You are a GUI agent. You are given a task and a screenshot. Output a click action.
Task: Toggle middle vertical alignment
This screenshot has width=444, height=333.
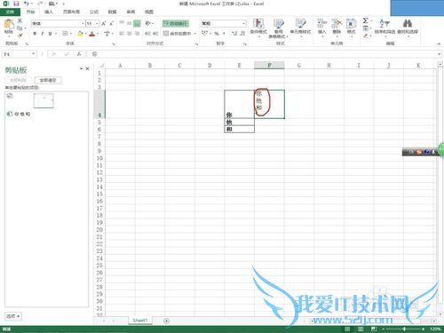coord(130,23)
